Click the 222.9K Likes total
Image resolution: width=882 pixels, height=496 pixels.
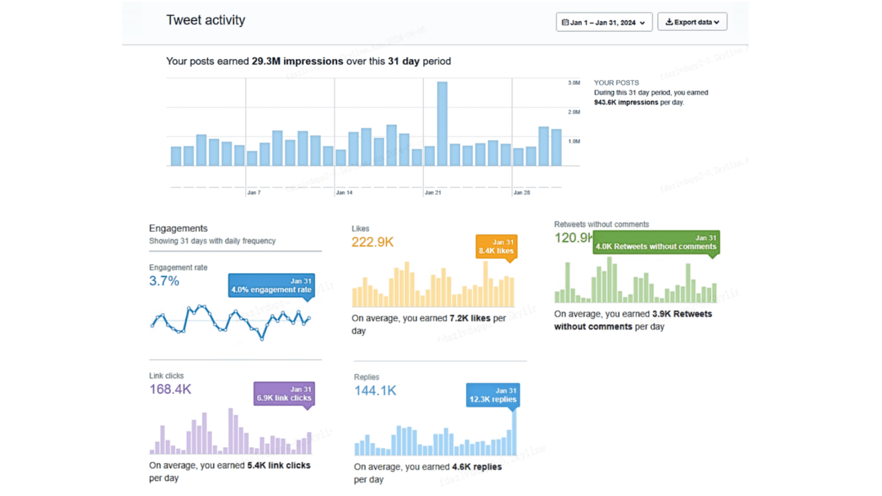tap(372, 242)
